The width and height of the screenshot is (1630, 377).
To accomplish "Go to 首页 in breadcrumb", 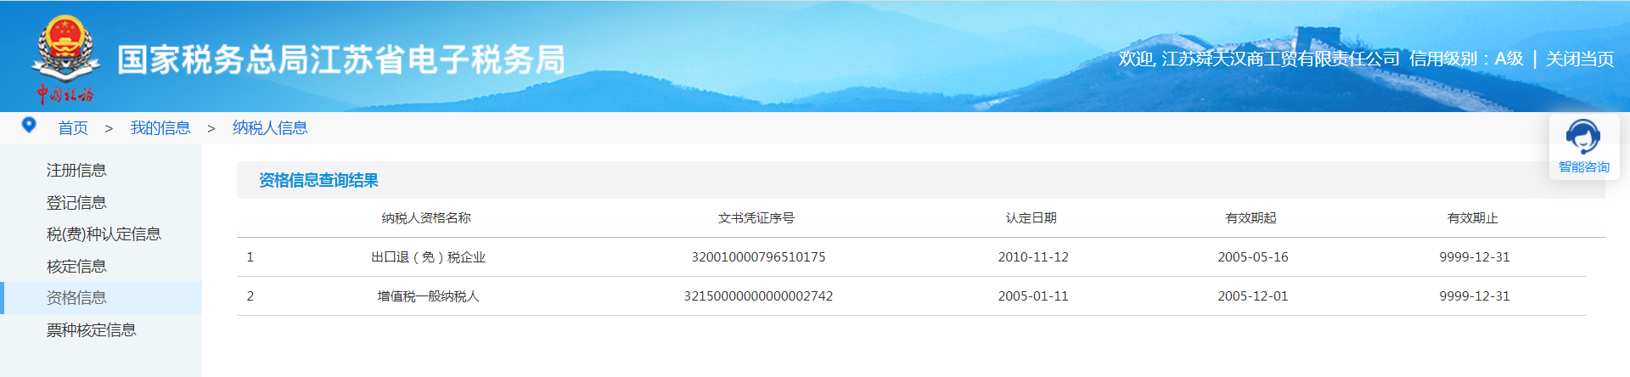I will (x=73, y=128).
